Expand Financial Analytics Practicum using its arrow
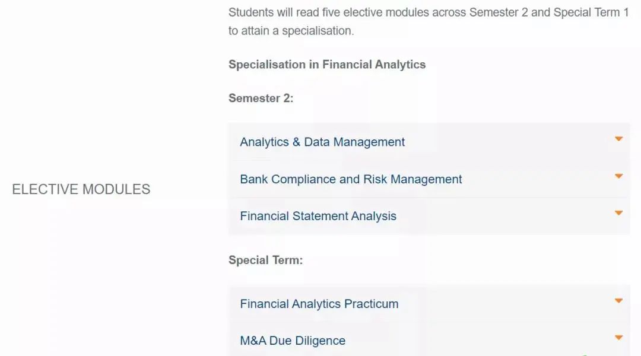Image resolution: width=641 pixels, height=356 pixels. coord(618,301)
